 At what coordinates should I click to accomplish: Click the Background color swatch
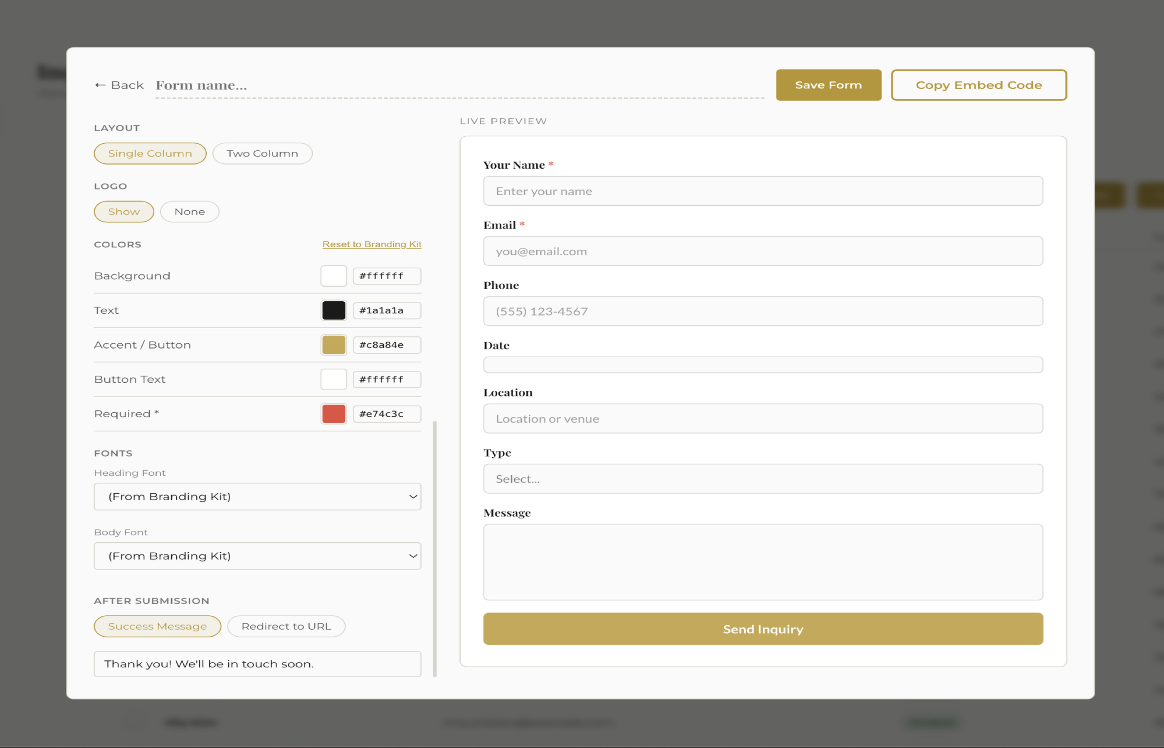(333, 276)
